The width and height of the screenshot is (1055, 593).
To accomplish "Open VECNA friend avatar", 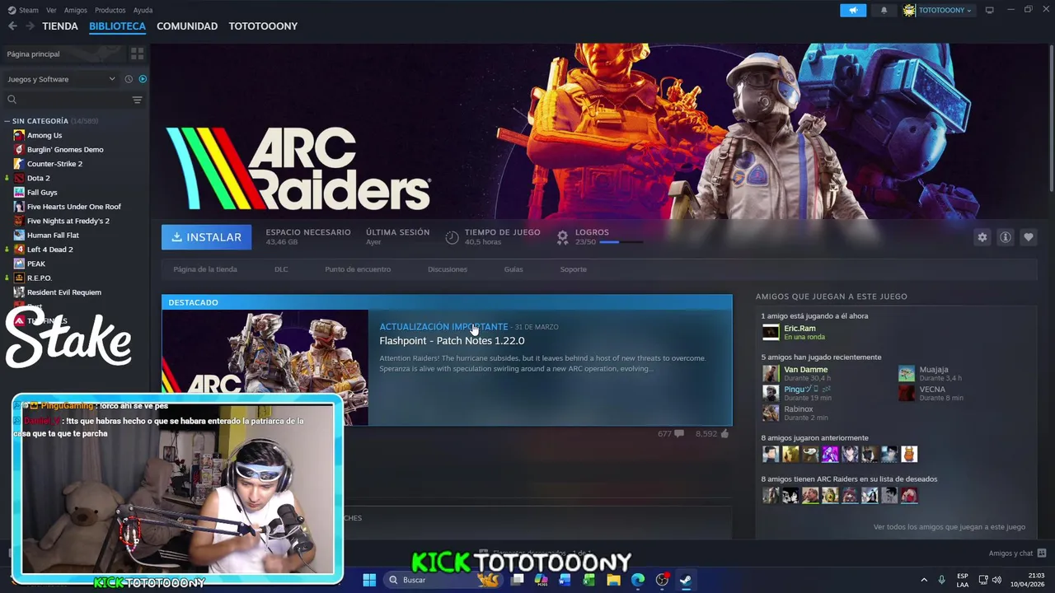I will (x=907, y=393).
